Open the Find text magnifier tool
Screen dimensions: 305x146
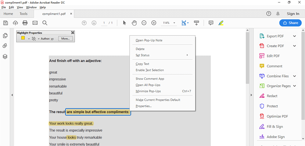click(45, 23)
